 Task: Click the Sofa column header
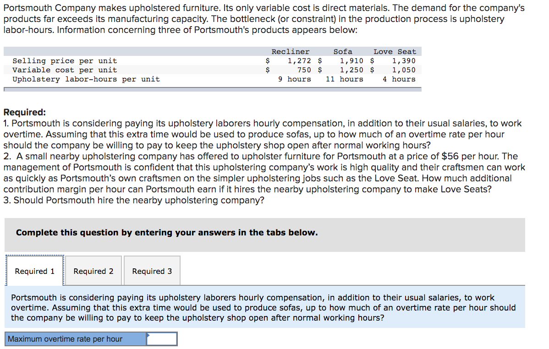pos(343,52)
